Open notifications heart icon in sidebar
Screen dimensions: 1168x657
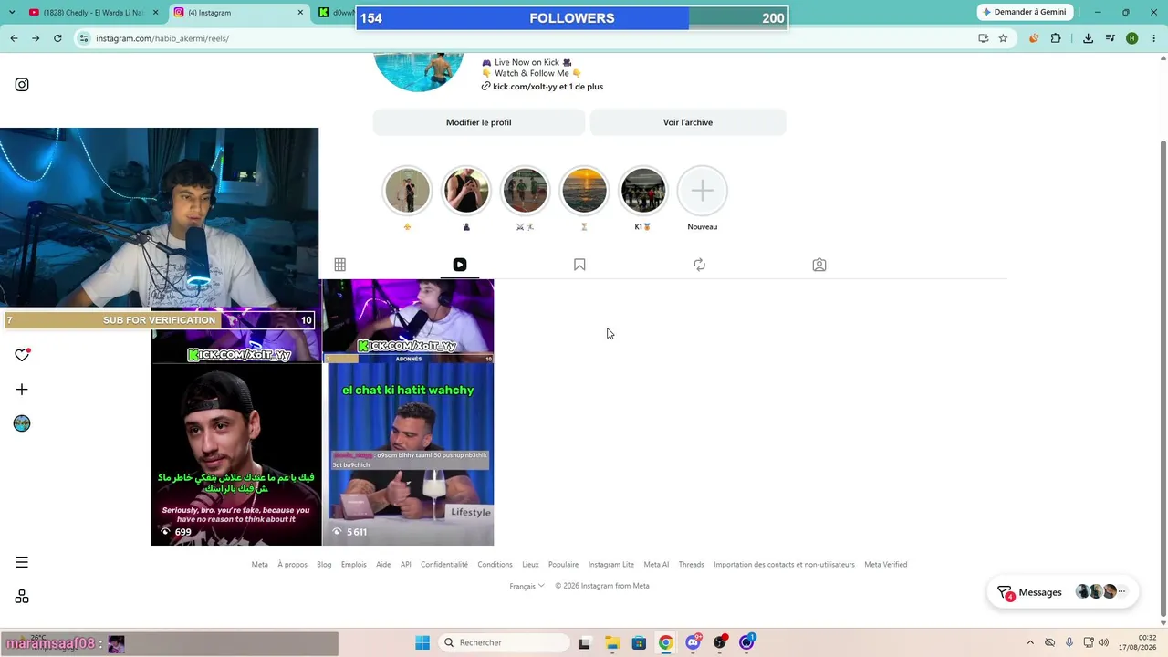[x=22, y=355]
